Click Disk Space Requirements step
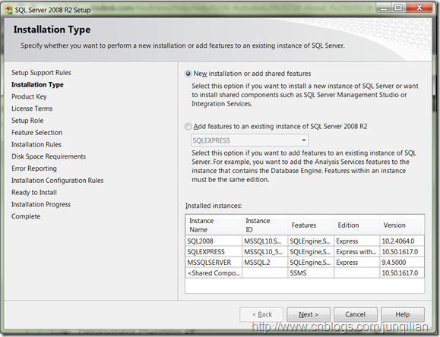Image resolution: width=440 pixels, height=337 pixels. coord(49,156)
